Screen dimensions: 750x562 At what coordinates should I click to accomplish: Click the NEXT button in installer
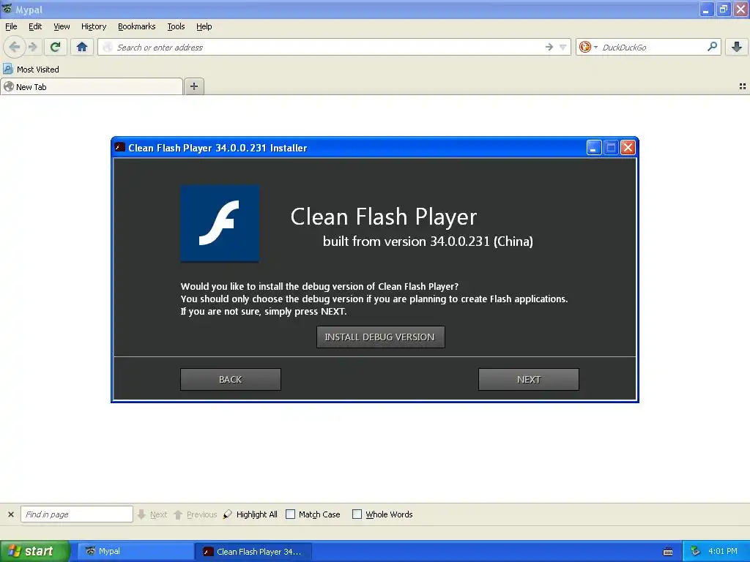529,380
